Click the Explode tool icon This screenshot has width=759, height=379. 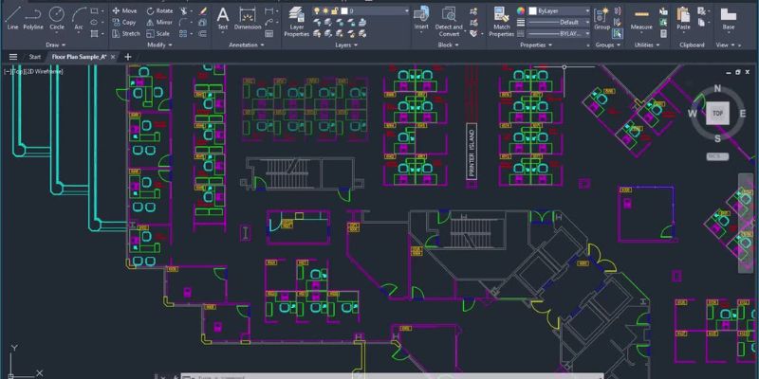coord(203,22)
